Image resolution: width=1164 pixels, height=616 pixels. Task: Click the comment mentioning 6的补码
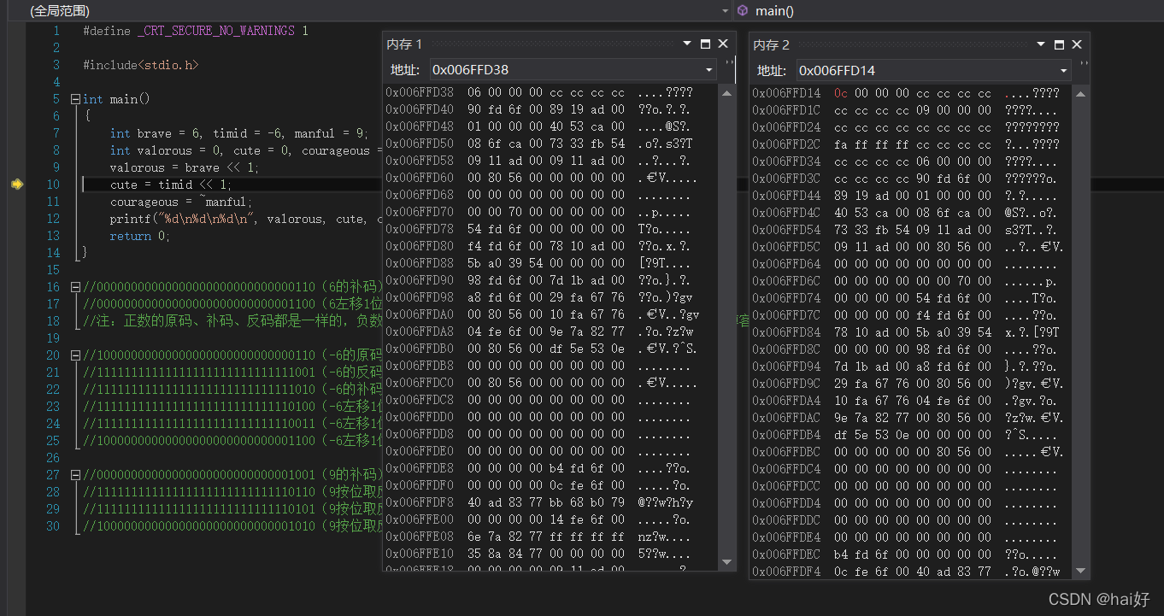232,287
